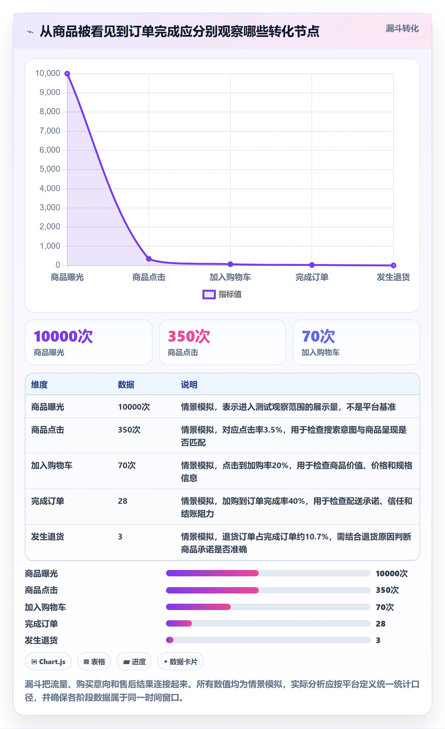
Task: Click the description mentioning 约10.7%
Action: click(x=296, y=543)
